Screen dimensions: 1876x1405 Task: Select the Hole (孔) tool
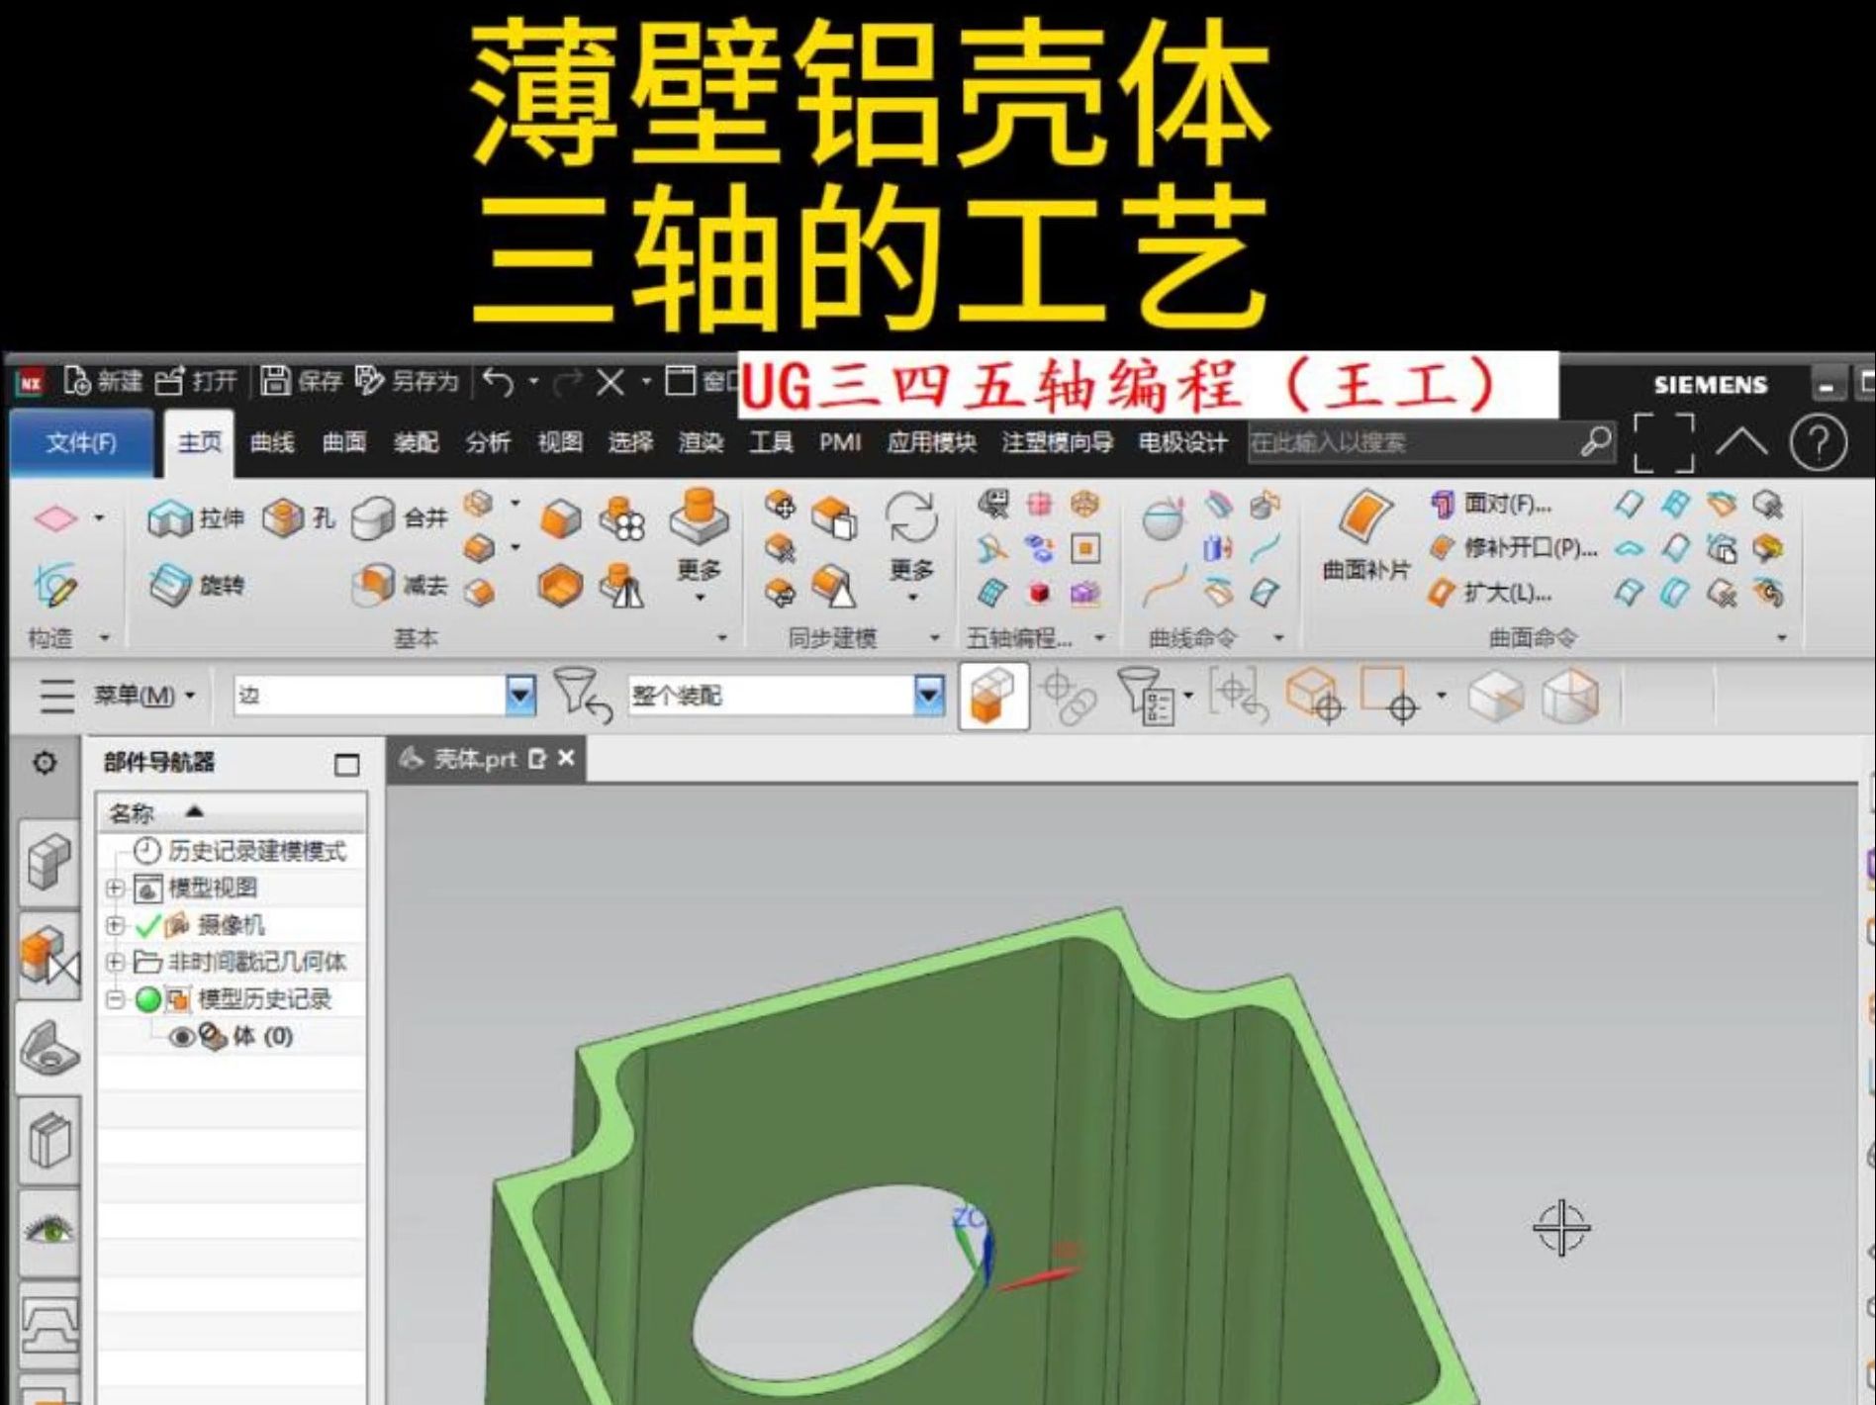[x=299, y=517]
